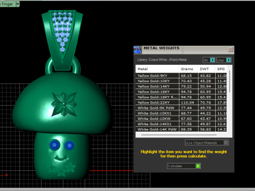Select the Yellow Gold:18KY row
The image size is (255, 191).
click(181, 92)
